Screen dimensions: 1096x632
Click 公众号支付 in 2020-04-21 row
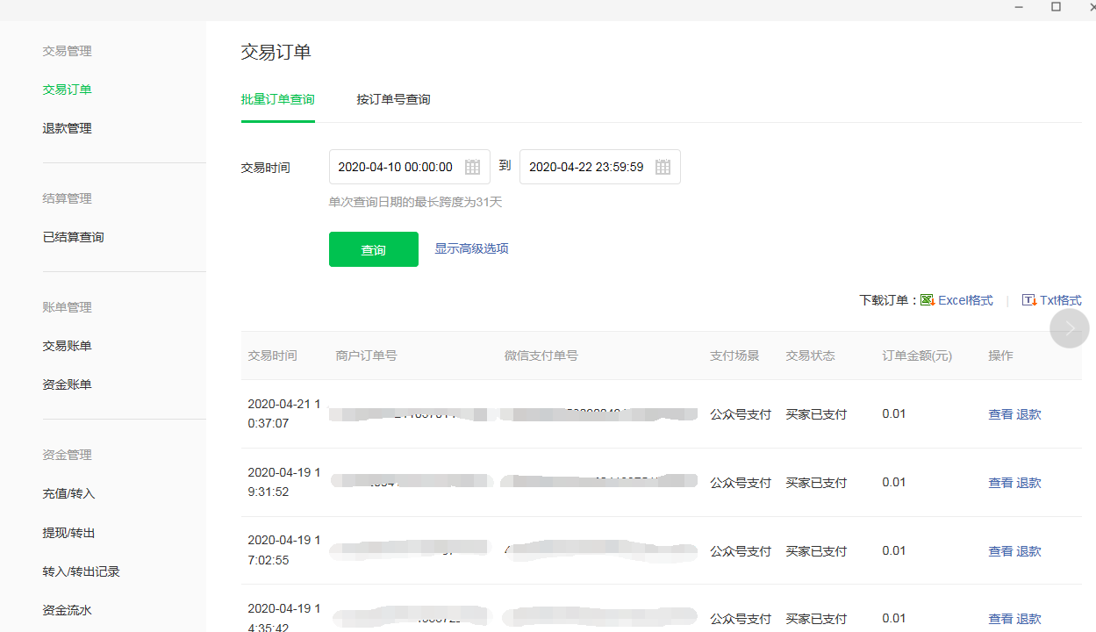click(741, 414)
